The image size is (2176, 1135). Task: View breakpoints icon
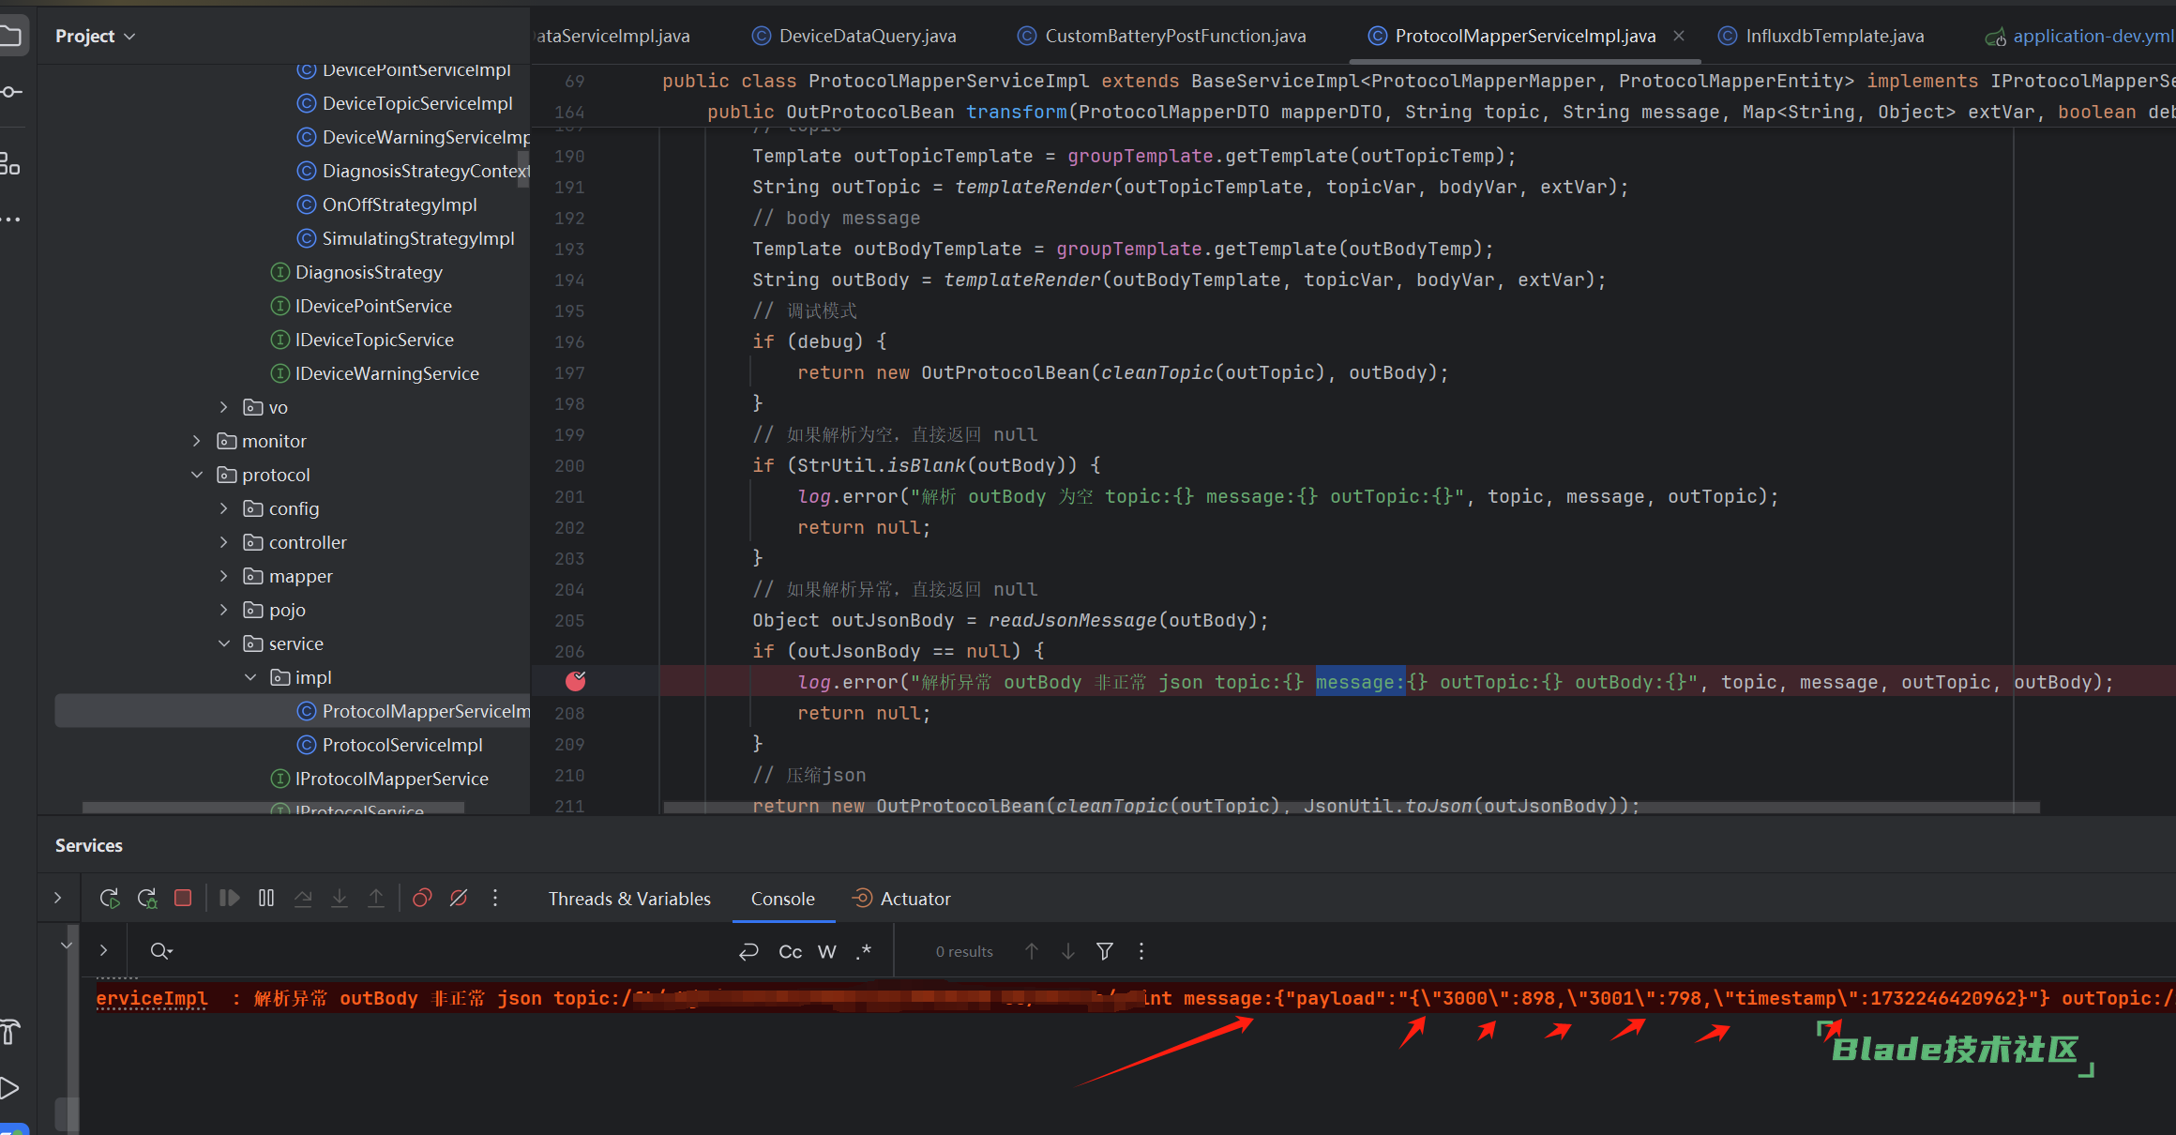pos(422,898)
